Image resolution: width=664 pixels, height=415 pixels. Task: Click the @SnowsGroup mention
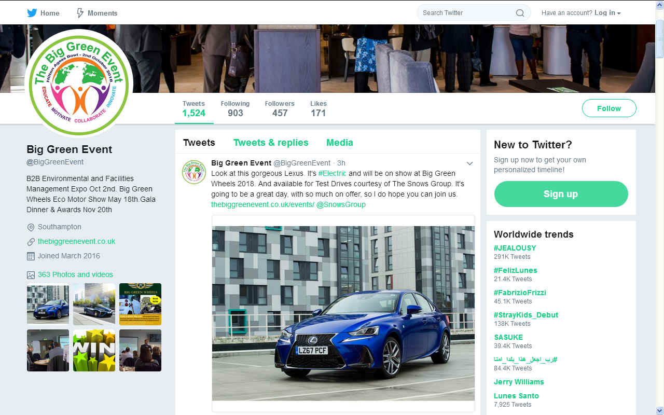click(x=341, y=204)
